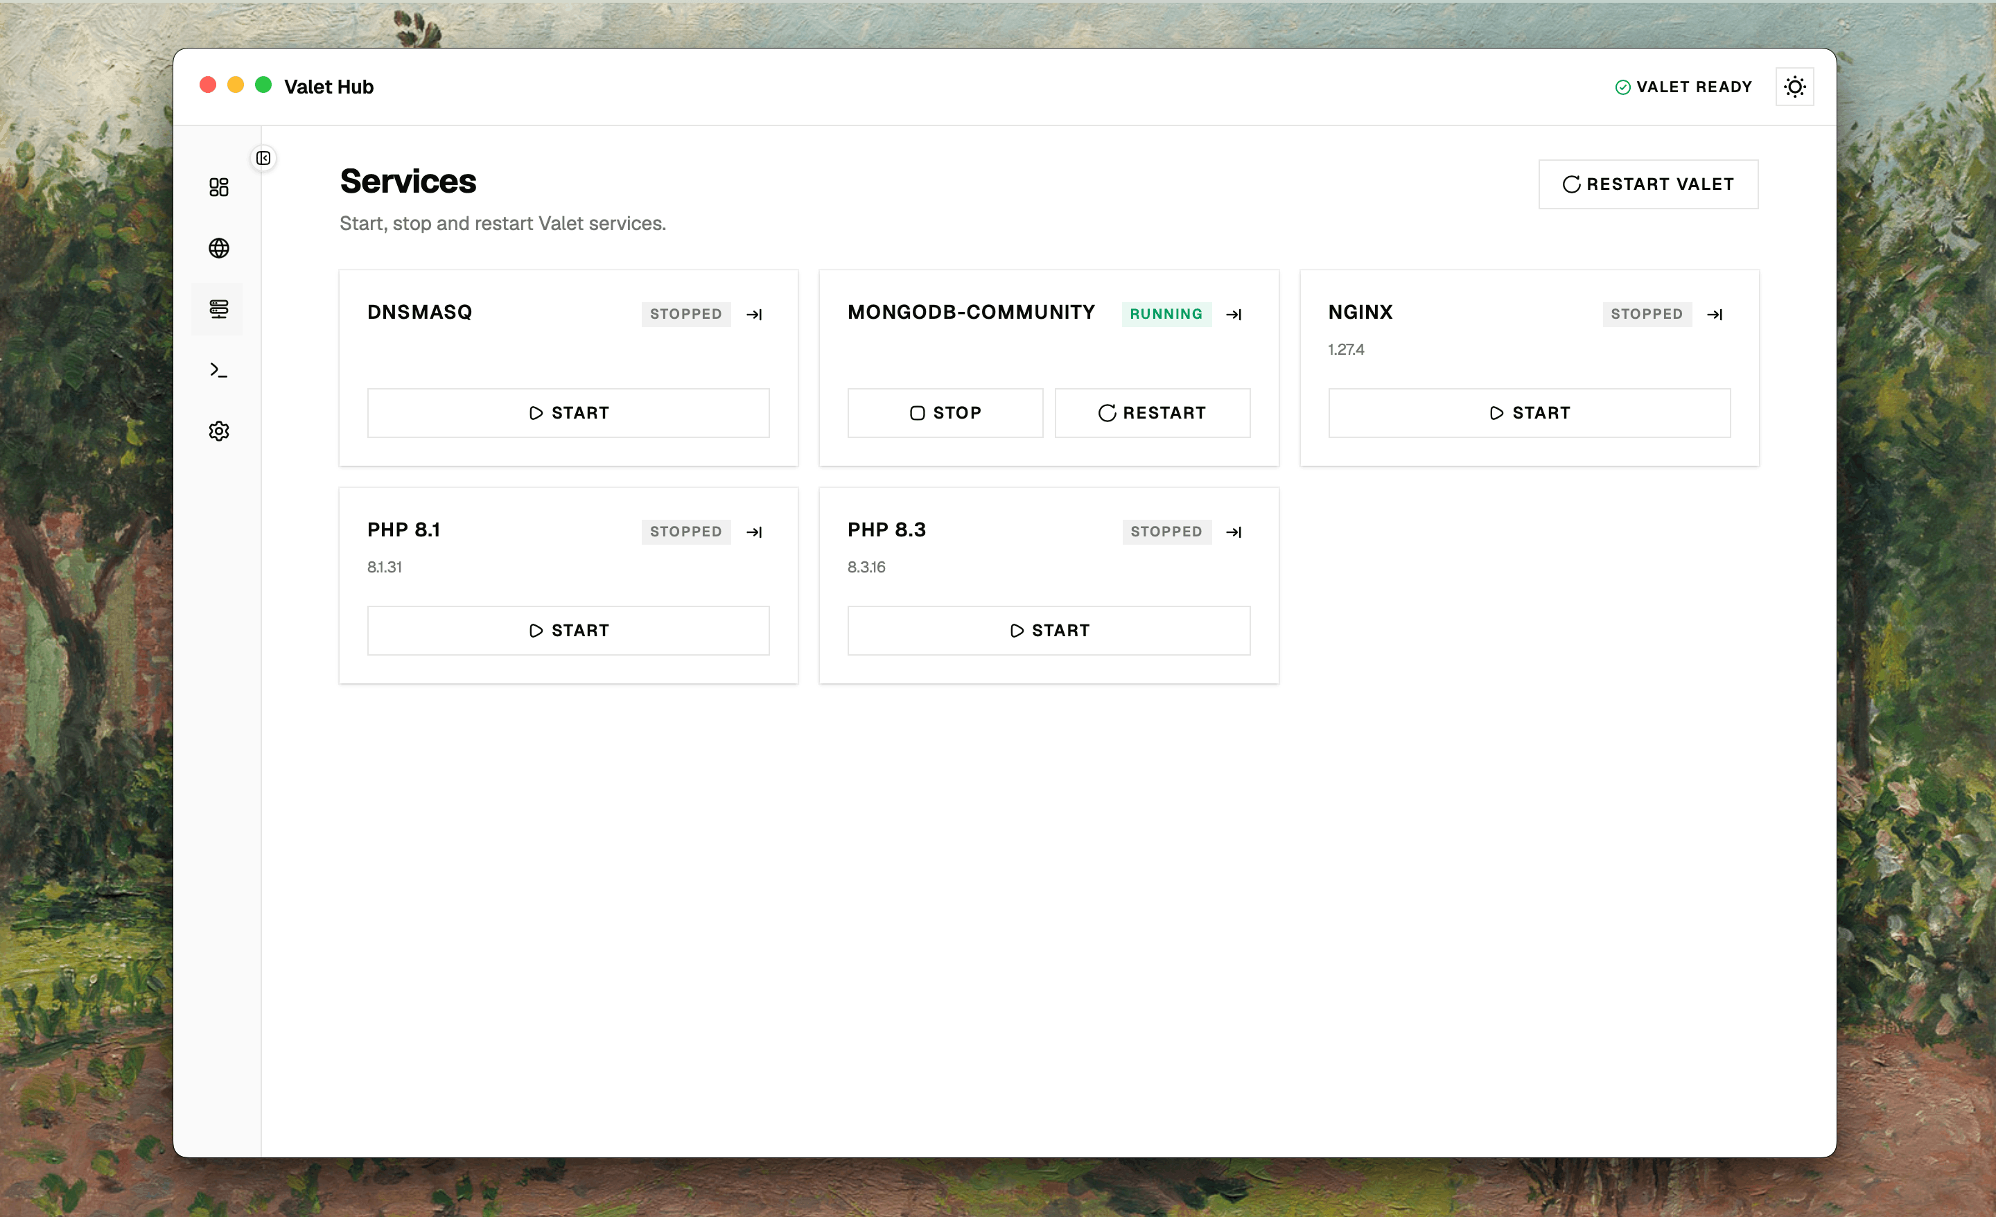Click the DNSMASQ card title
The width and height of the screenshot is (1996, 1217).
click(x=419, y=313)
